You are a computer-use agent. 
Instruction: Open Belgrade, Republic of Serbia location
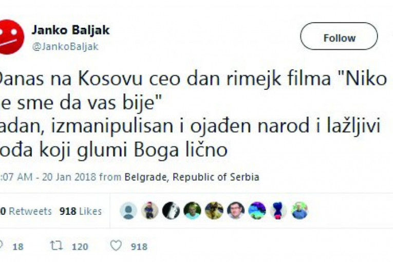tap(192, 177)
